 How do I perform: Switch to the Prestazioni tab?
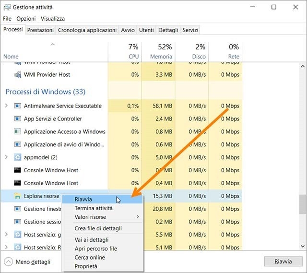(40, 30)
